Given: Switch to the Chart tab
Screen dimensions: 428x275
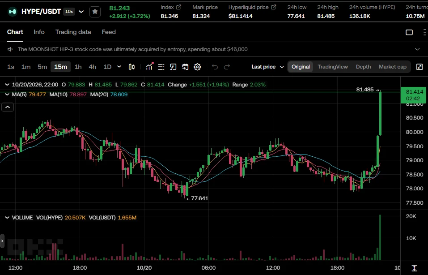Looking at the screenshot, I should click(15, 32).
